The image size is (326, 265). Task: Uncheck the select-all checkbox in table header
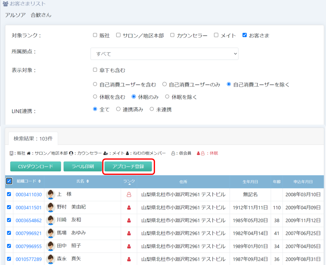(x=9, y=181)
